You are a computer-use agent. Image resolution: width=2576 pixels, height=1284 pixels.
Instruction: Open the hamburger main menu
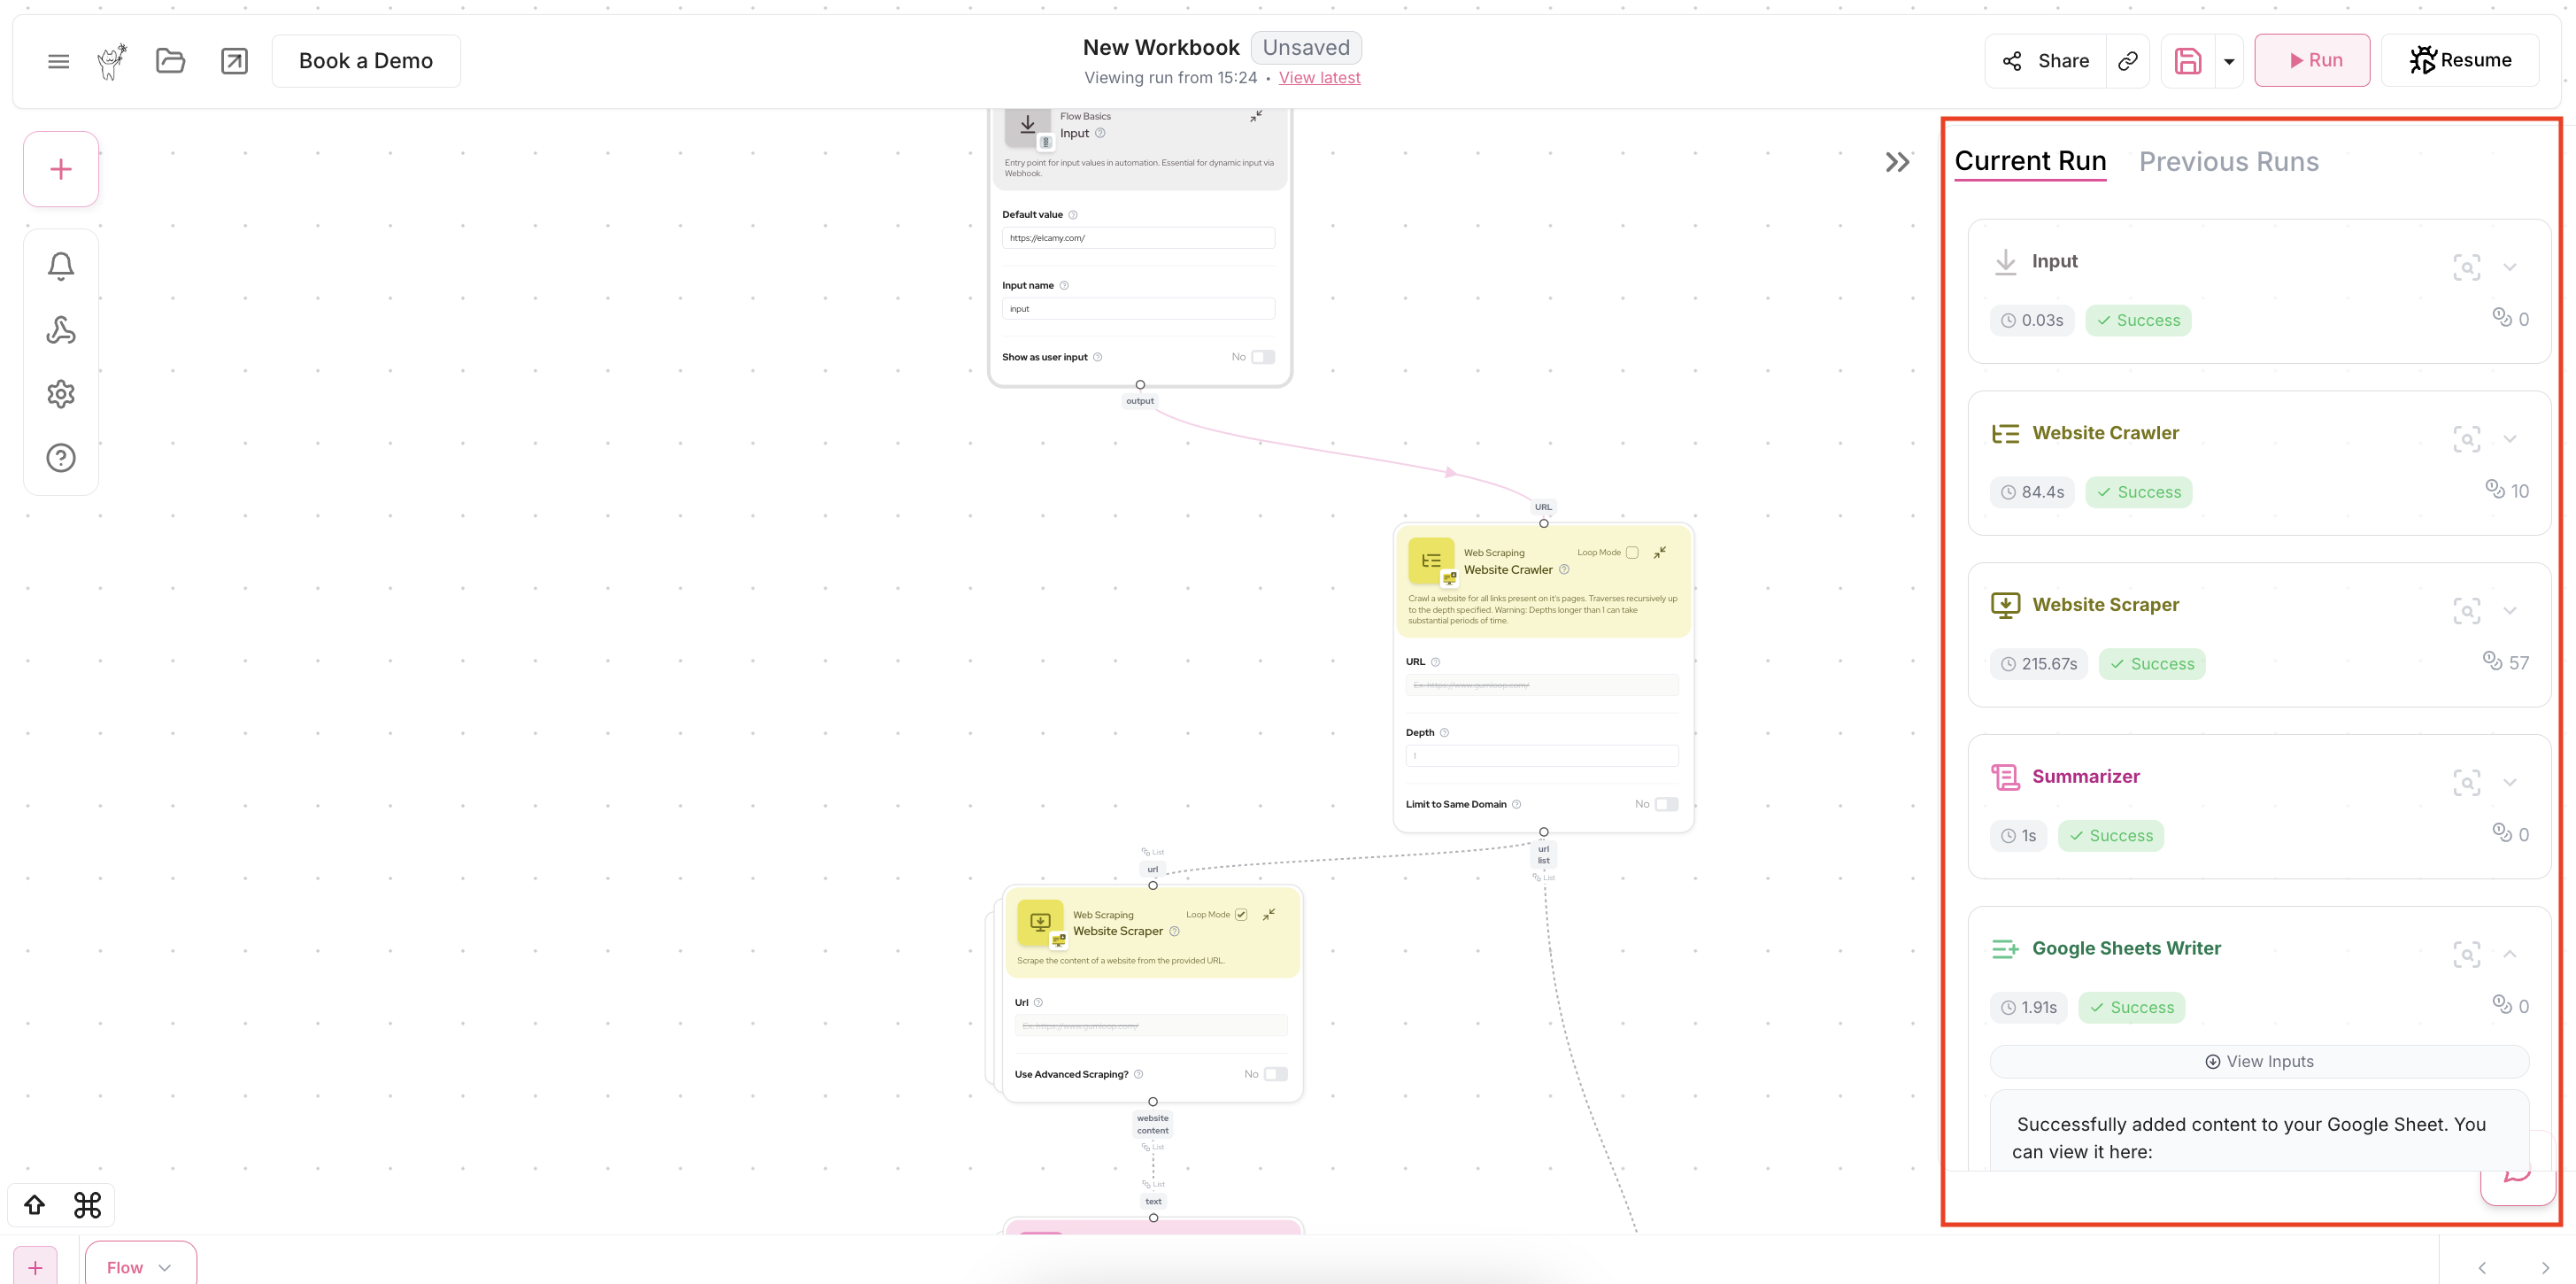[x=58, y=61]
